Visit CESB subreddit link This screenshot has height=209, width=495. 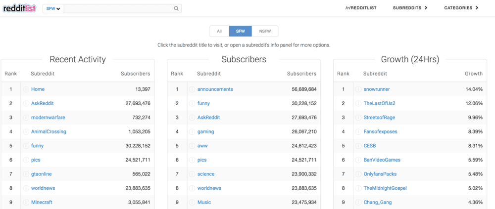coord(370,146)
